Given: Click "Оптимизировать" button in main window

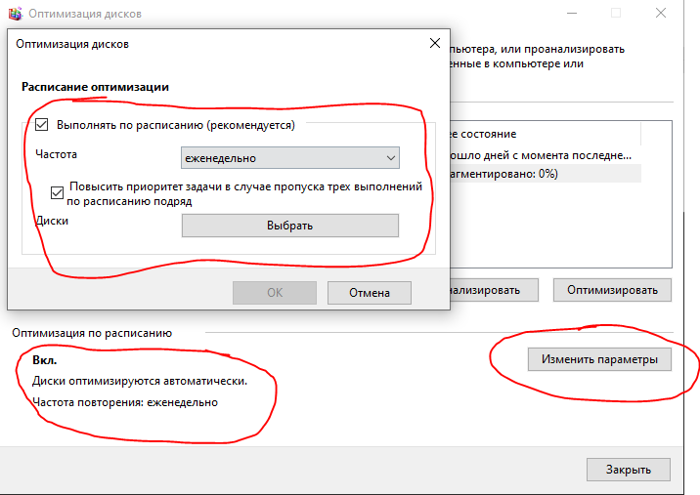Looking at the screenshot, I should pyautogui.click(x=612, y=290).
